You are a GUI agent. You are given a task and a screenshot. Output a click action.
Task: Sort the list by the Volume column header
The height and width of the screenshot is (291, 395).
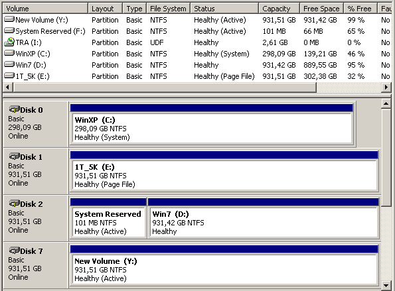pos(45,9)
